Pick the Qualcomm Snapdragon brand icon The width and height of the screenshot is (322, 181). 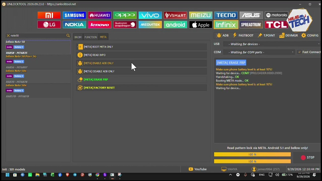(x=125, y=25)
